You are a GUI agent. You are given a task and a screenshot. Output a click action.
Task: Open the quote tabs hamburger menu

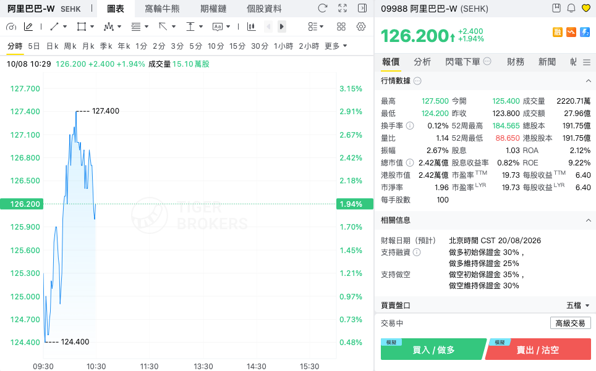point(587,62)
